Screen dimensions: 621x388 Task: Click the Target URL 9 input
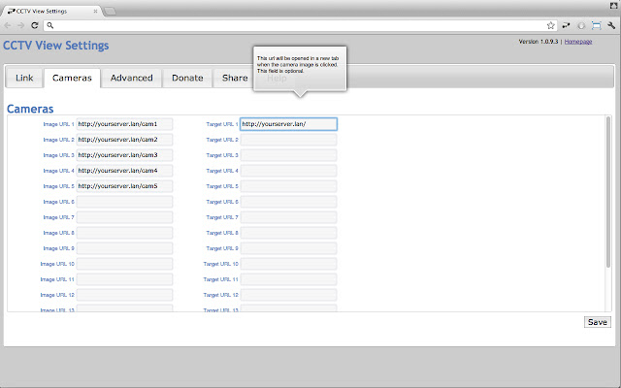click(289, 248)
